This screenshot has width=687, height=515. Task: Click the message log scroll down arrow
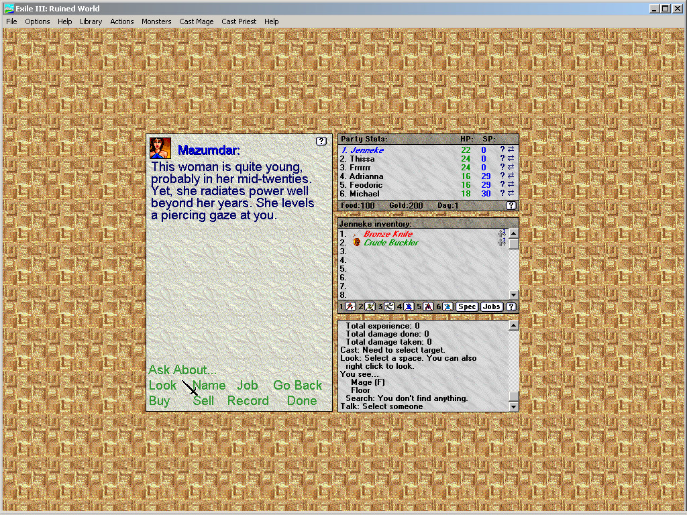[513, 407]
